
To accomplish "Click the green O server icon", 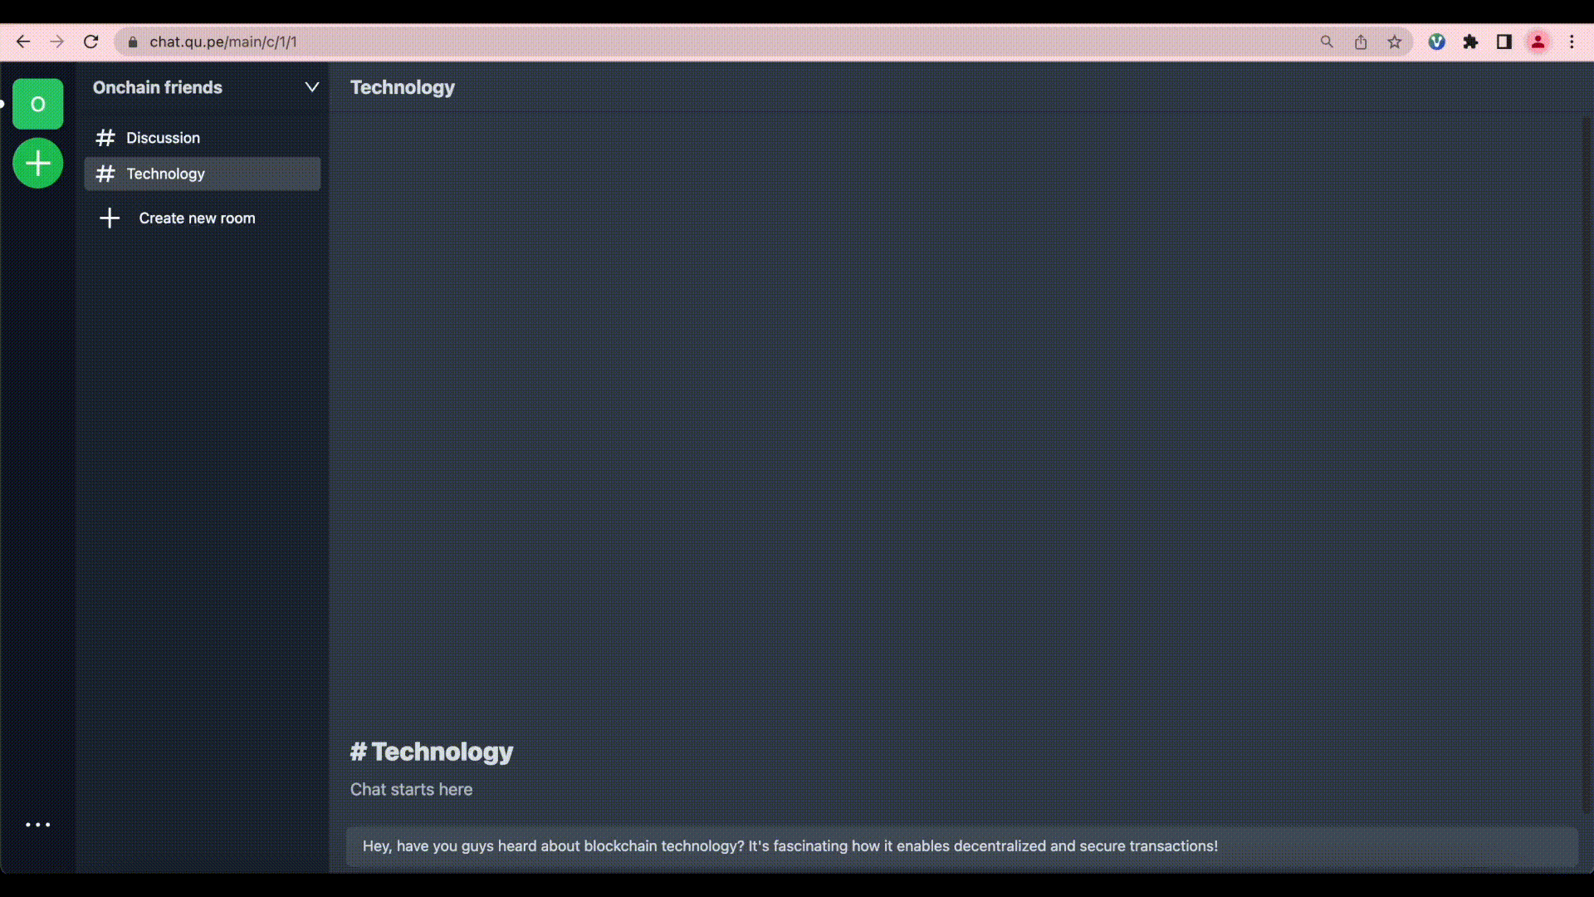I will [37, 104].
